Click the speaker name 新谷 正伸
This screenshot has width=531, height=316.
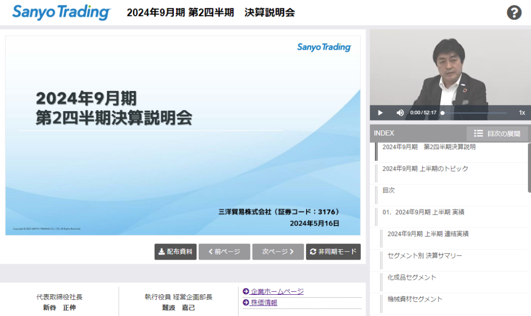pos(59,308)
